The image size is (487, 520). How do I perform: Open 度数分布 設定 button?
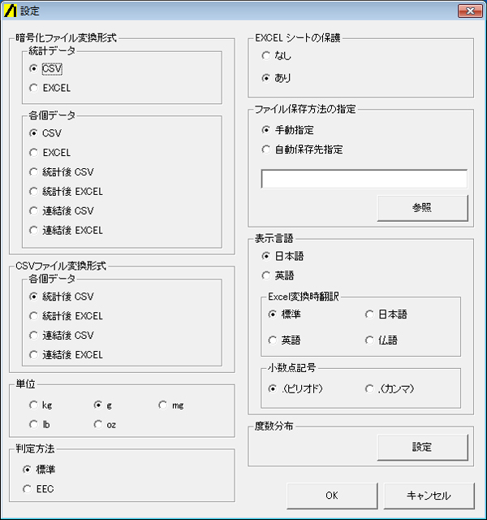click(422, 447)
